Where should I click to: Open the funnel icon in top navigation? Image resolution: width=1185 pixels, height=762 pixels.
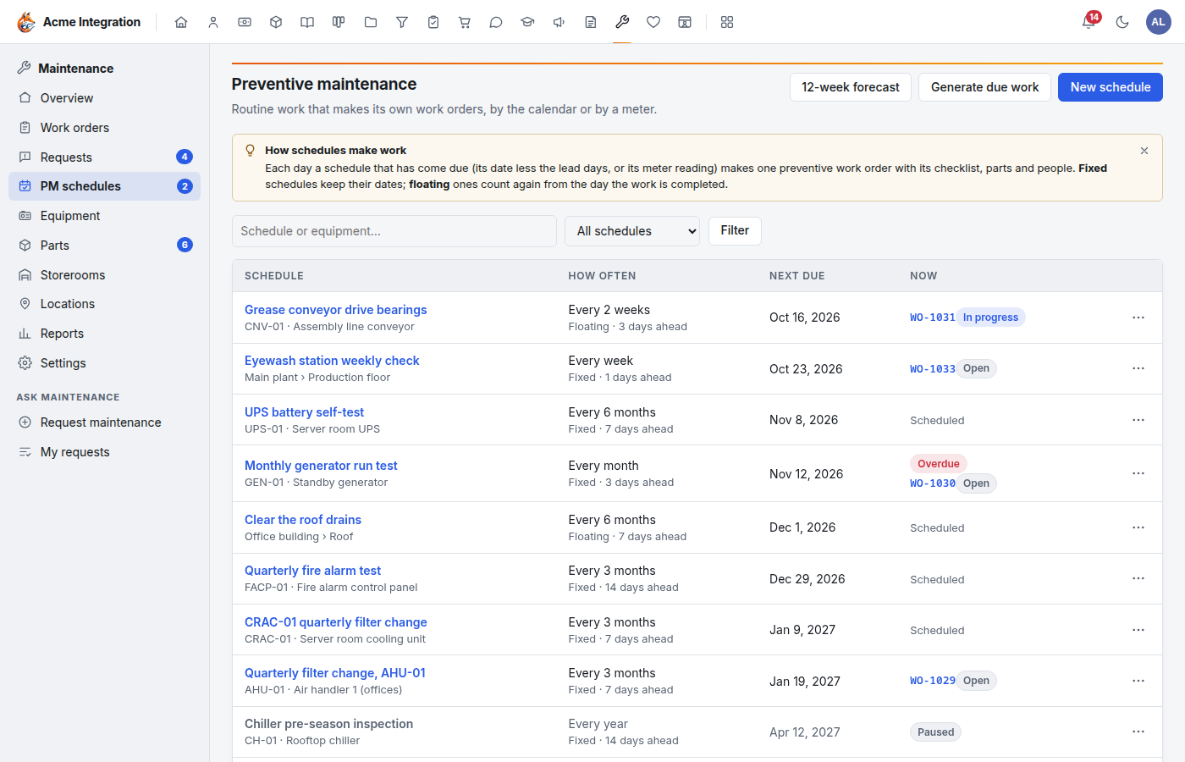pyautogui.click(x=402, y=22)
